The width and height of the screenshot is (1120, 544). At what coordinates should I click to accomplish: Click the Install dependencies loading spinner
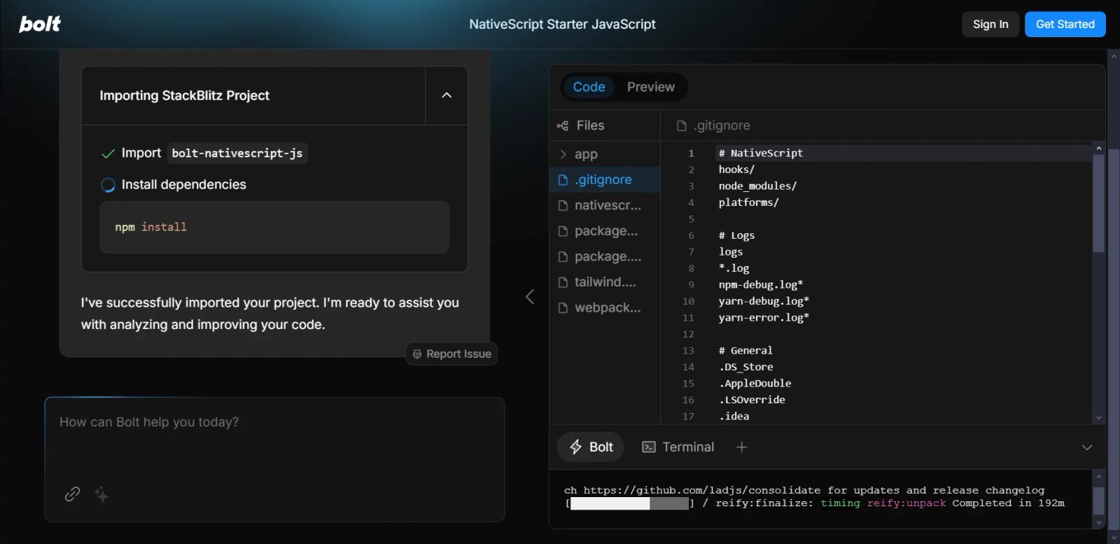(x=108, y=185)
